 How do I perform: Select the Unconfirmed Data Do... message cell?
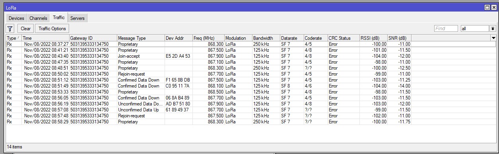coord(141,104)
